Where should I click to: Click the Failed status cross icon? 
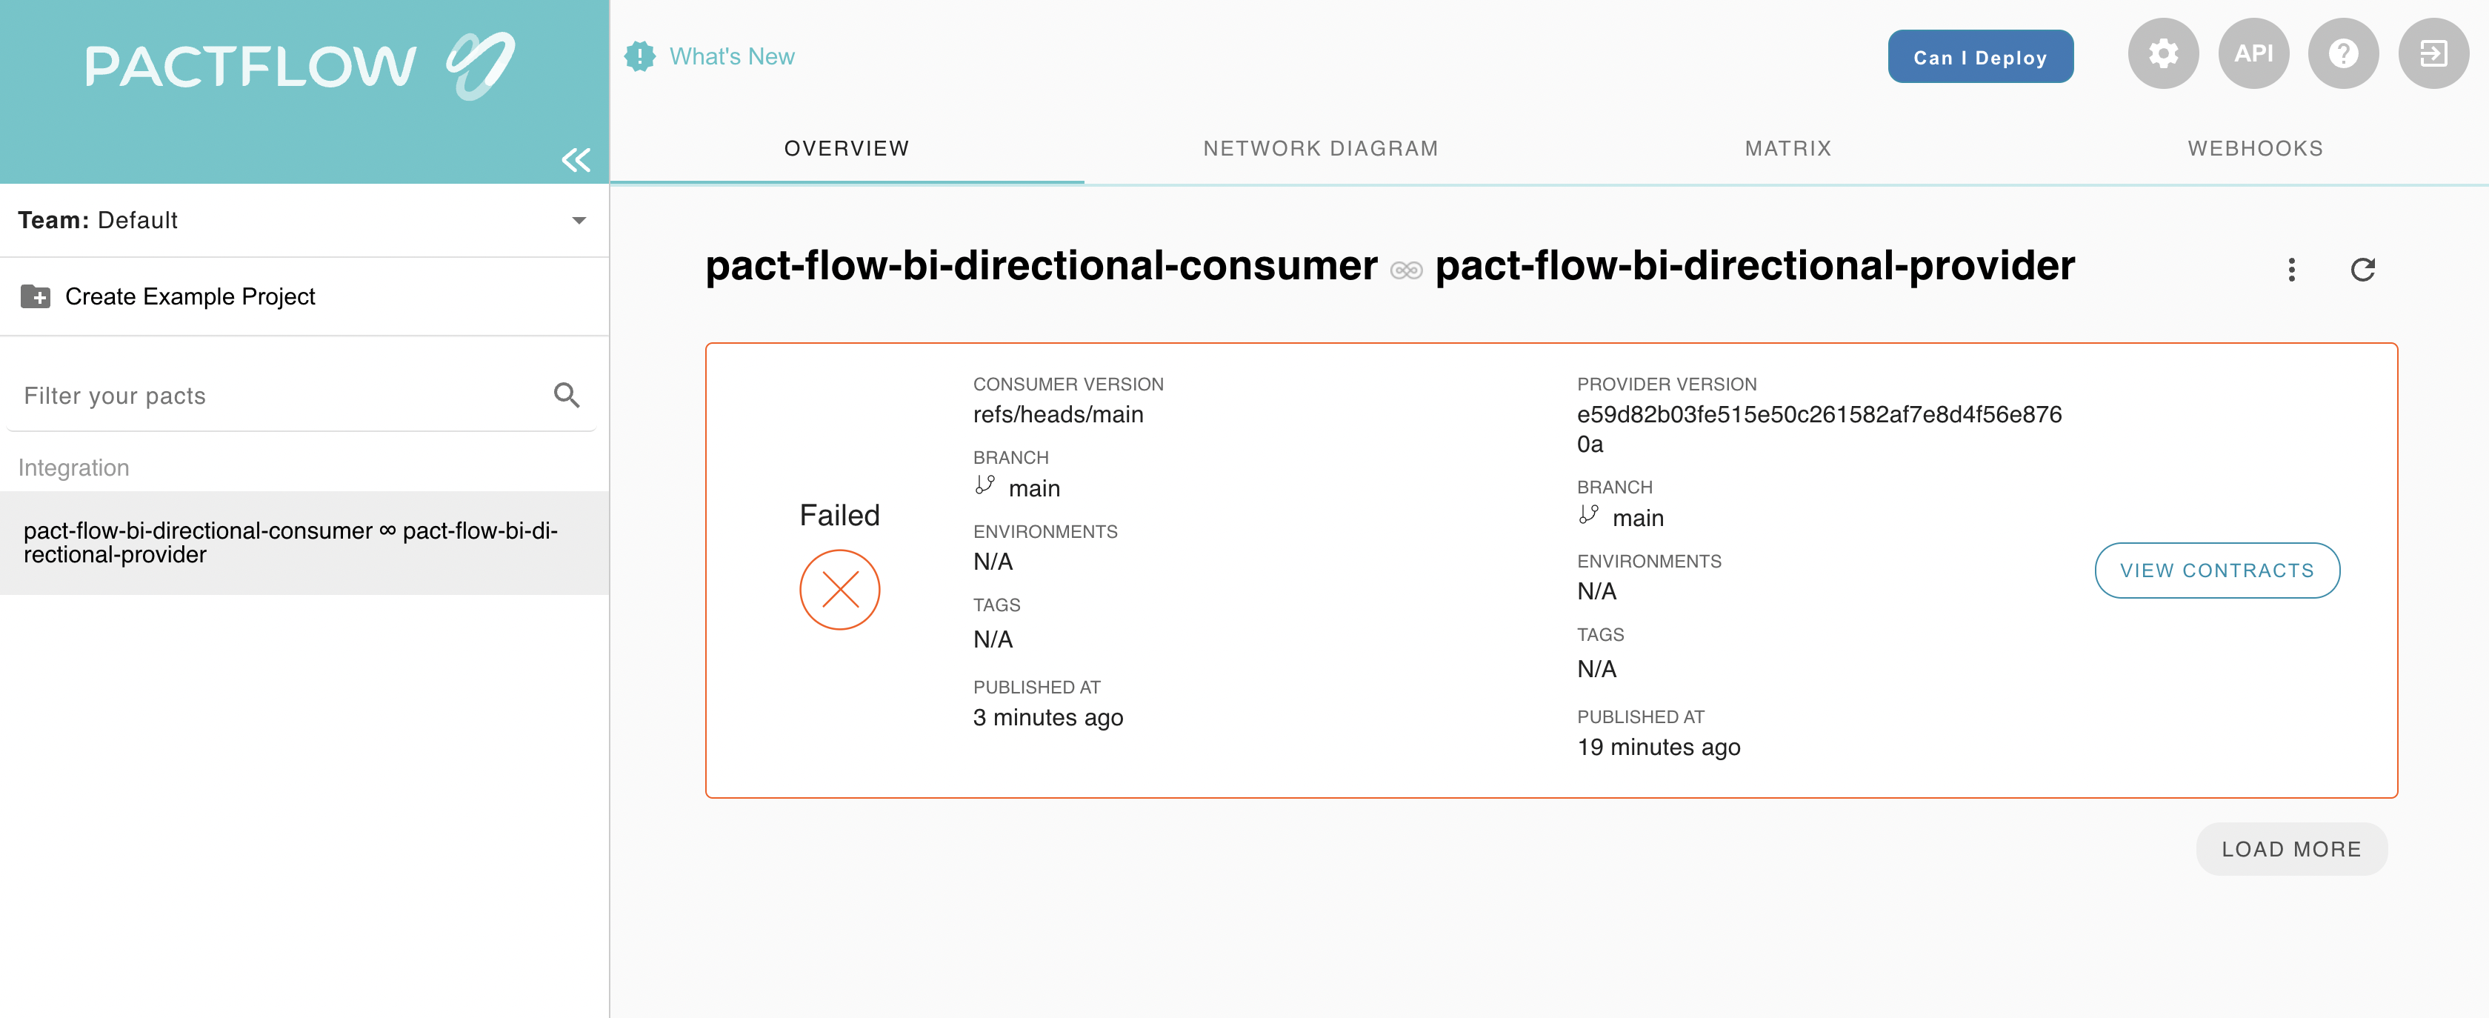click(x=839, y=589)
